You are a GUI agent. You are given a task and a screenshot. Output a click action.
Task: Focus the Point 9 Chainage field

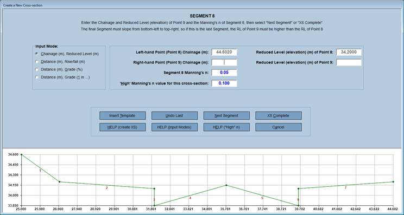pyautogui.click(x=224, y=62)
